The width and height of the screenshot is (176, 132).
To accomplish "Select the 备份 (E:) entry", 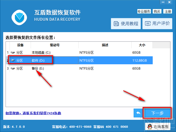I will click(x=38, y=68).
